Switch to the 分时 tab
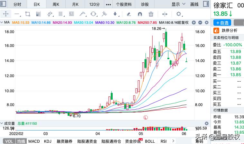244x144 pixels. pyautogui.click(x=17, y=4)
